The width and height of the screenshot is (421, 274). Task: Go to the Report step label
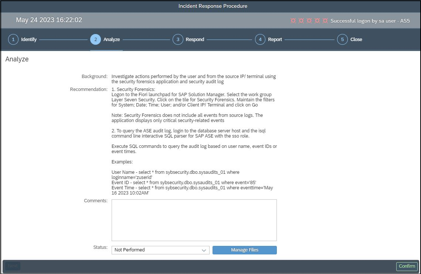(x=275, y=40)
